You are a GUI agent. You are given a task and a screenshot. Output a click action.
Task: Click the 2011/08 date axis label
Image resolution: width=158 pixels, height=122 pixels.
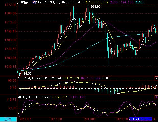tap(56, 119)
